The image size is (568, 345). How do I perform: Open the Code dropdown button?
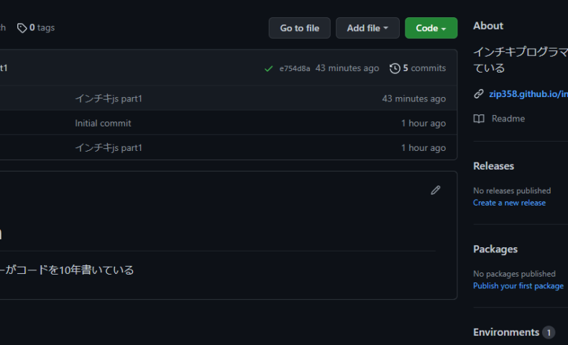(x=431, y=28)
